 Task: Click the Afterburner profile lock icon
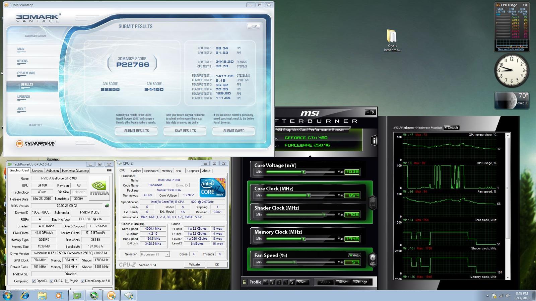[x=245, y=282]
